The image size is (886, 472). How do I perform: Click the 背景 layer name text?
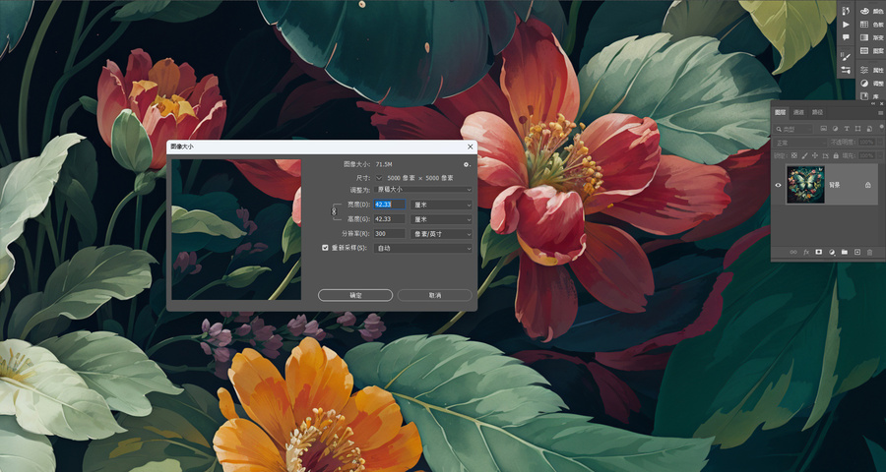pyautogui.click(x=834, y=185)
